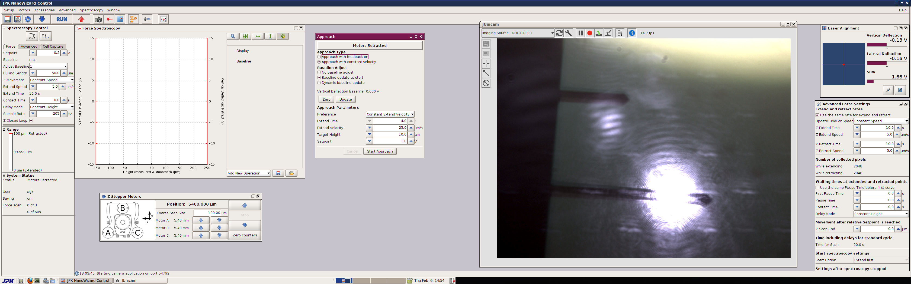This screenshot has height=284, width=911.
Task: Open Delay Mode dropdown in Spectroscopy Control
Action: point(52,107)
